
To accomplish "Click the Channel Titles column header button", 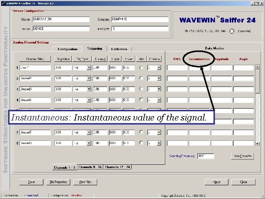I will (x=35, y=59).
